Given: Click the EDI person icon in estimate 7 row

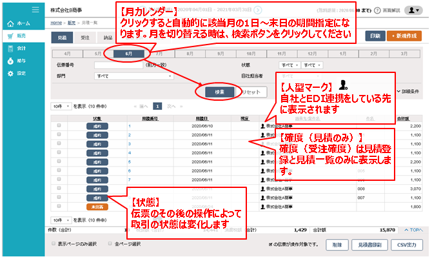Looking at the screenshot, I should click(262, 180).
